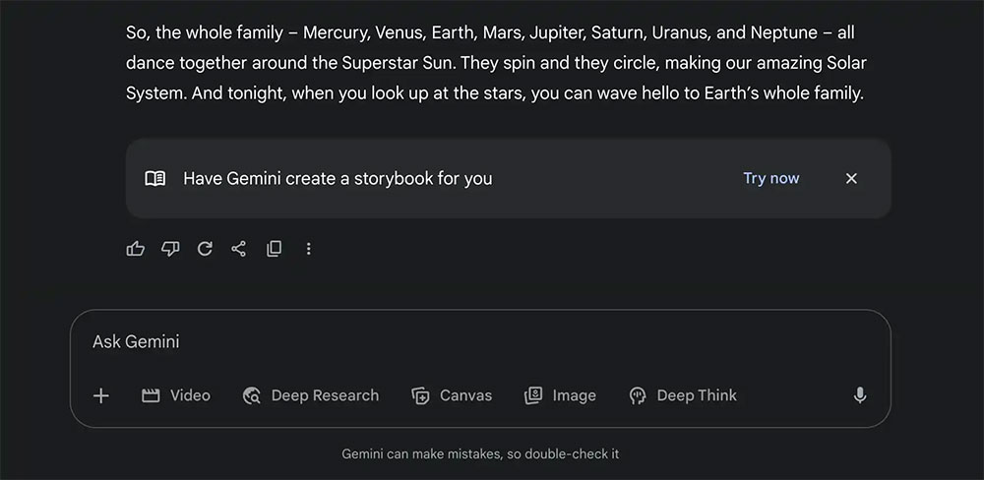Dismiss the storybook suggestion banner

coord(851,178)
